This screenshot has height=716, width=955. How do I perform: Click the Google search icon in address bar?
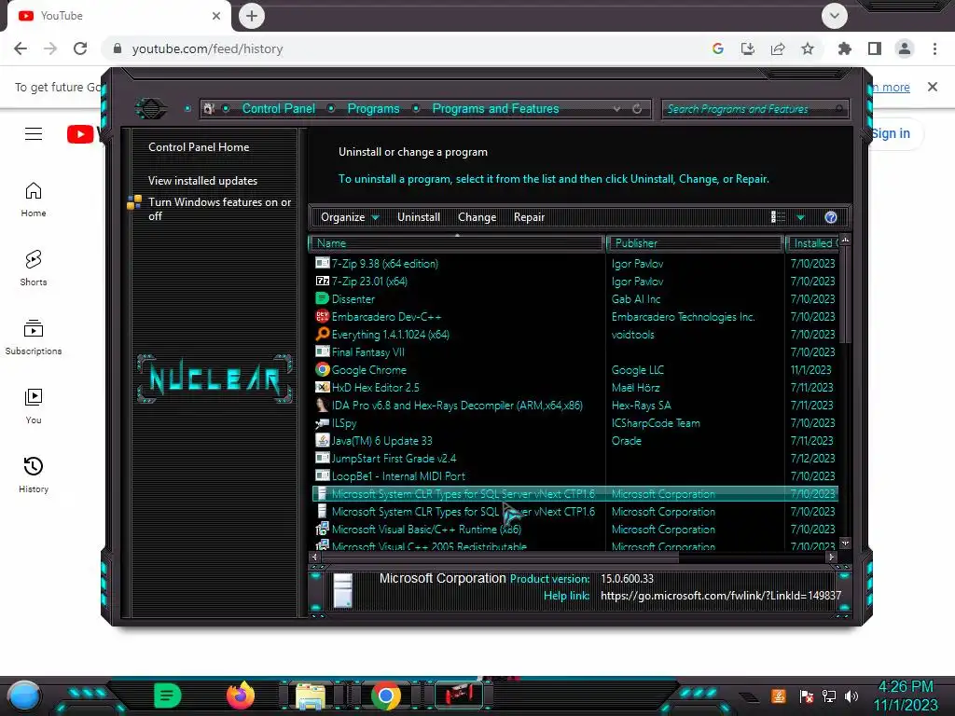718,48
